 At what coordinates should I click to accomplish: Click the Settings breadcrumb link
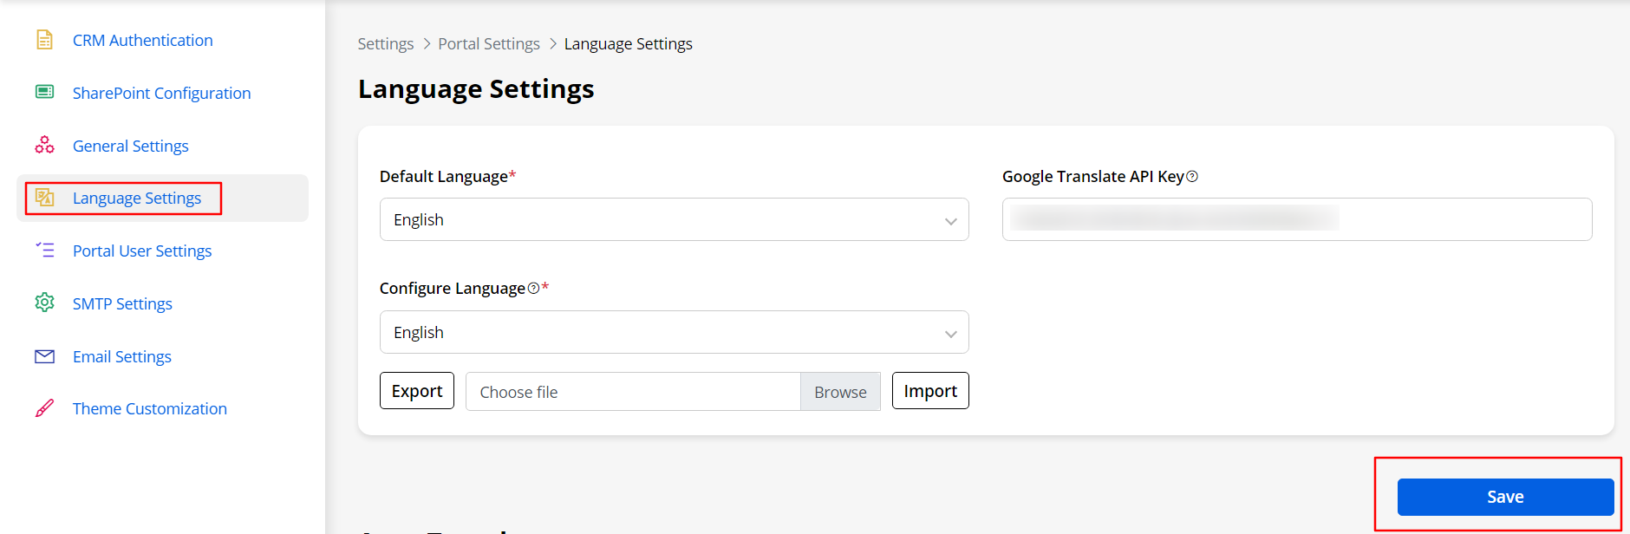[x=385, y=44]
